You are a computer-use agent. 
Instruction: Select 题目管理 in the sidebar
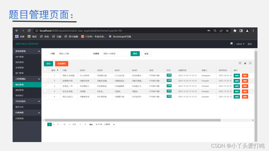tap(27, 84)
